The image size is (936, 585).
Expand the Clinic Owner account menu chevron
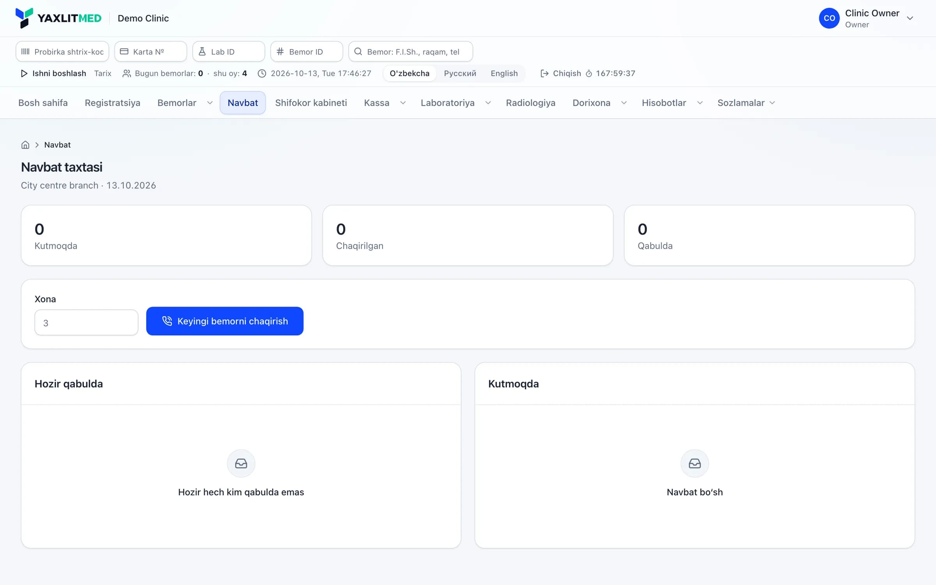tap(910, 18)
